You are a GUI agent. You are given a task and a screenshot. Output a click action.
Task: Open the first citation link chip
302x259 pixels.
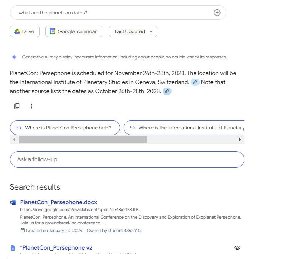(195, 82)
